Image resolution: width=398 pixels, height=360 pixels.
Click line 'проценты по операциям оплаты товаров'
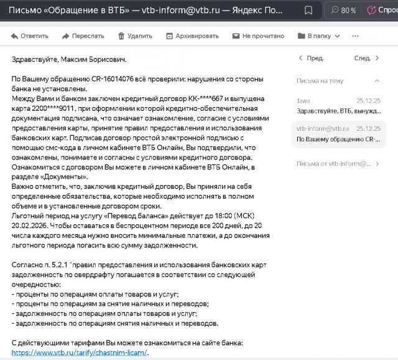tap(95, 295)
